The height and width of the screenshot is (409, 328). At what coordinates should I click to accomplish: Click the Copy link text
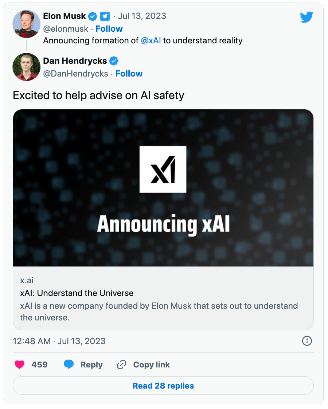tap(151, 365)
